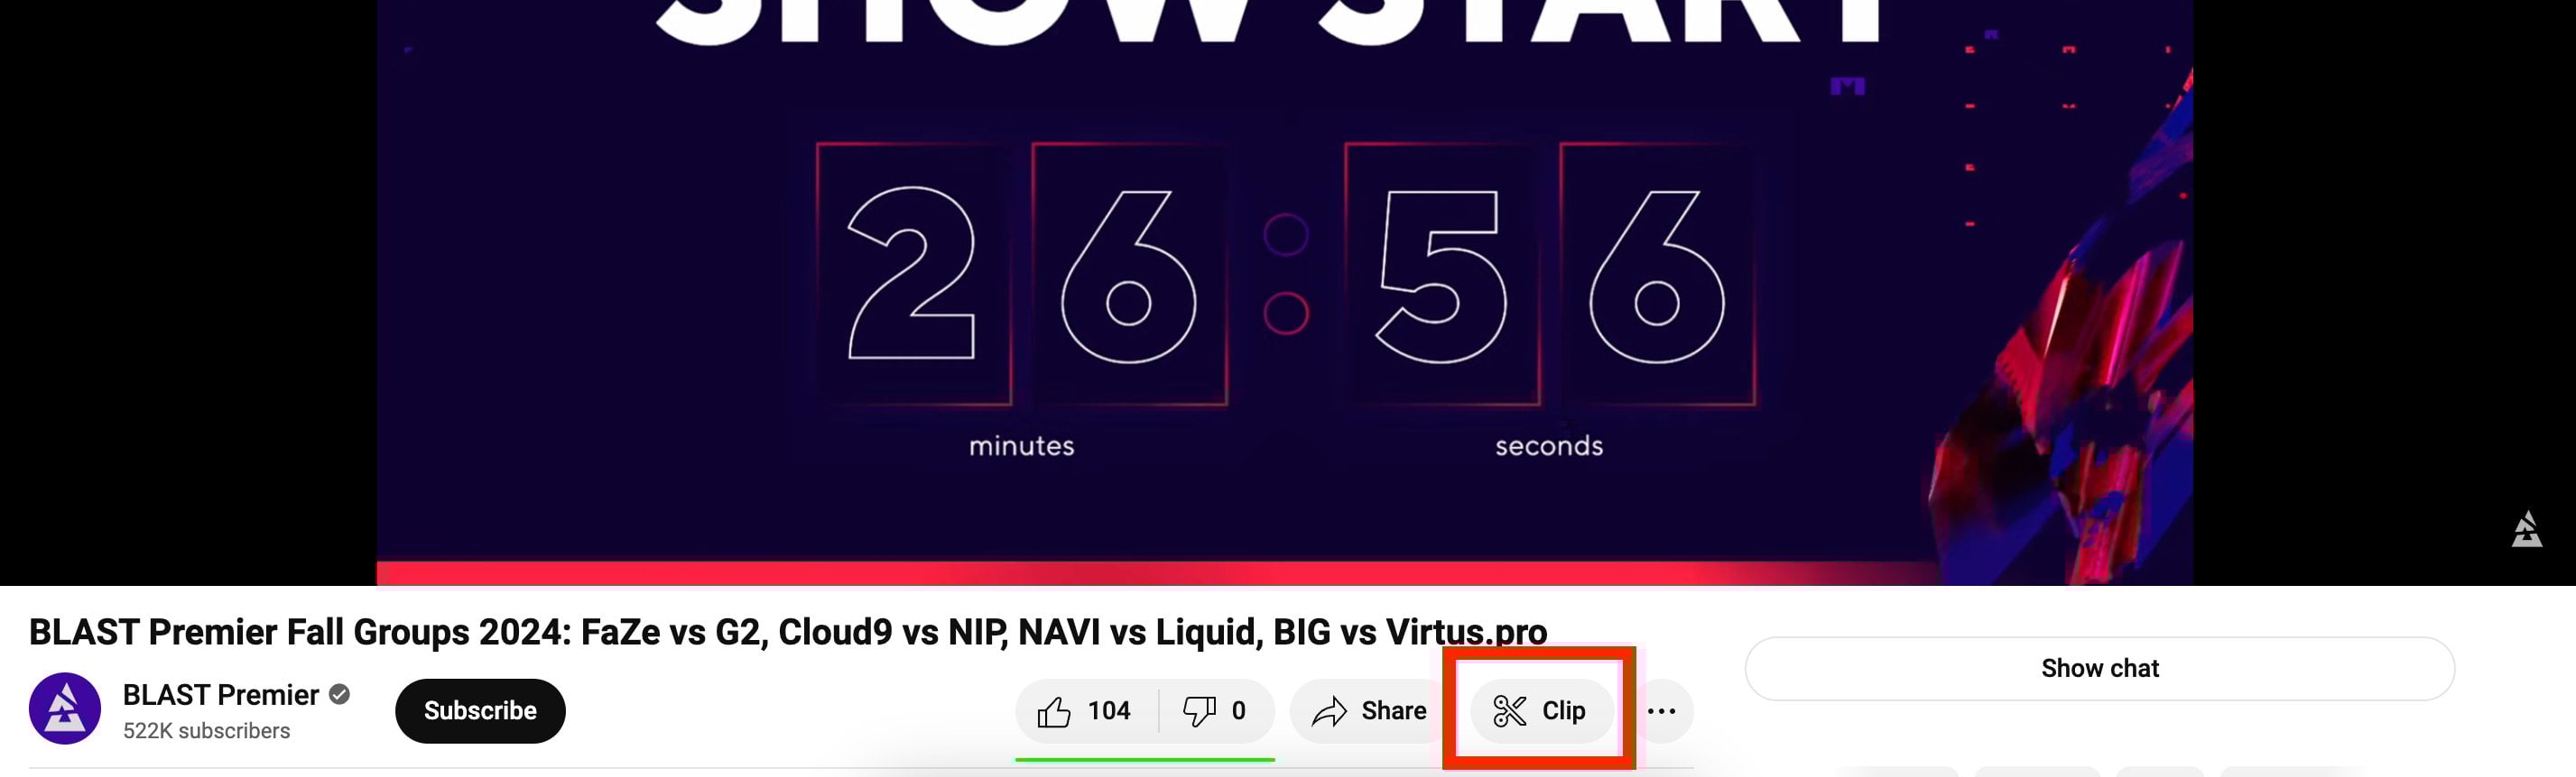Click the thumbs-down dislike icon

[x=1198, y=711]
